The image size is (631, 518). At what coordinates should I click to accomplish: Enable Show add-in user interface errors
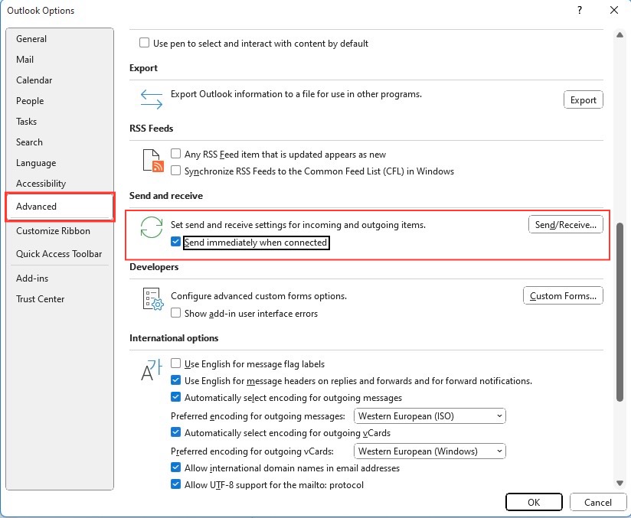[175, 313]
